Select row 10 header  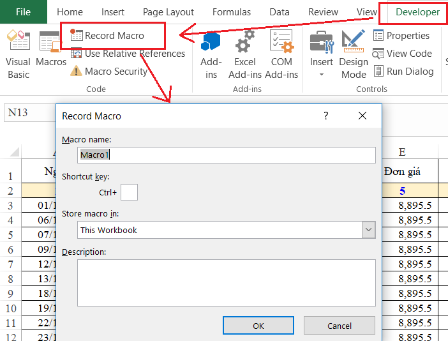click(x=11, y=308)
